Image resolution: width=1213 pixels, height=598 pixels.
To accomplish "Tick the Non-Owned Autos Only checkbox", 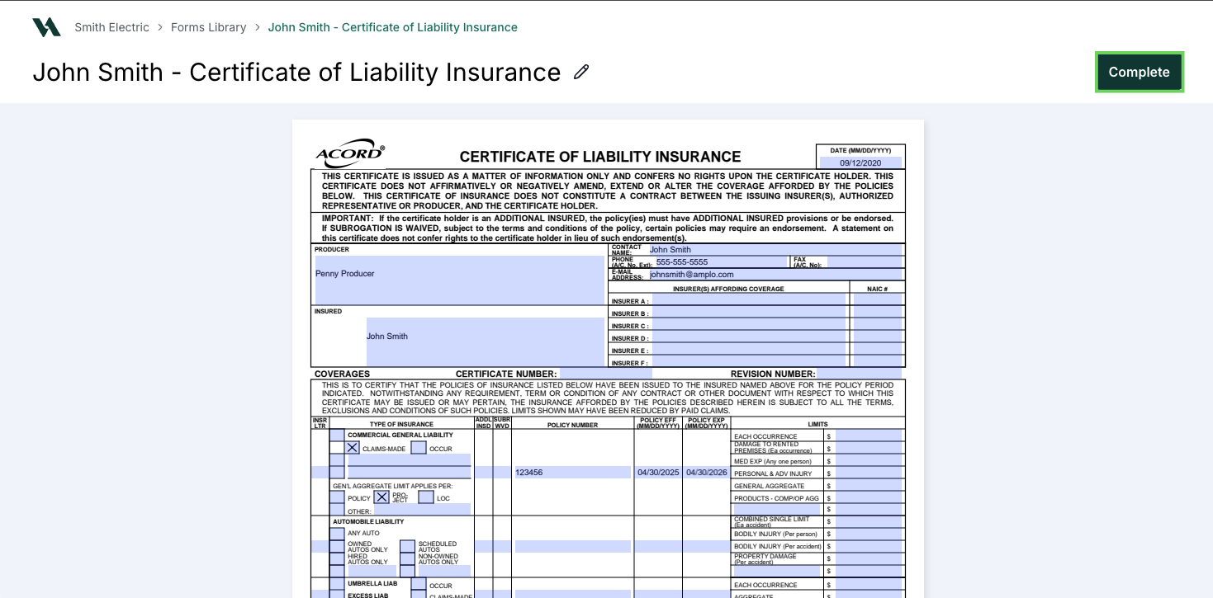I will [407, 558].
